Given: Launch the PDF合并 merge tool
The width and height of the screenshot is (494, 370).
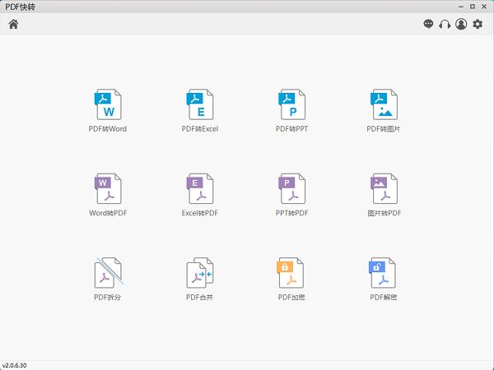Looking at the screenshot, I should (200, 273).
